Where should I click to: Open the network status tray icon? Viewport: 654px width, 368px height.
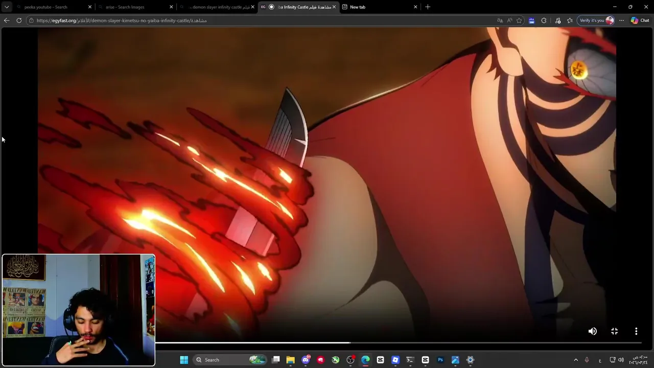click(x=613, y=360)
